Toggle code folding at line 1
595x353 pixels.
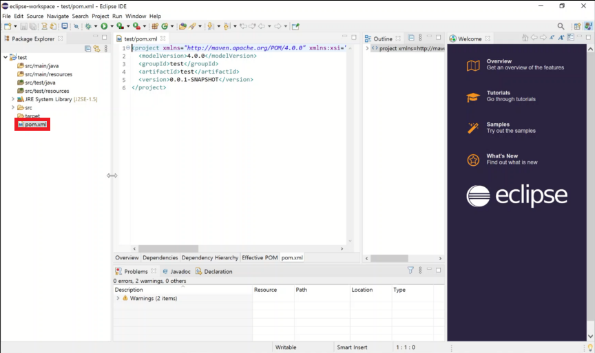tap(128, 47)
